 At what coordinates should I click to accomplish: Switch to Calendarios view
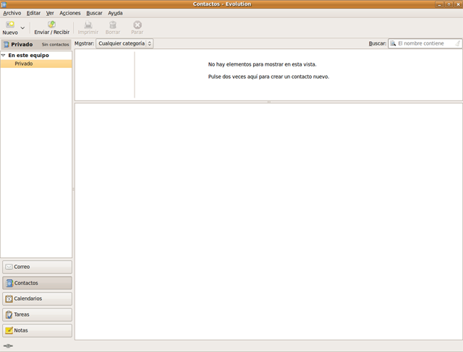click(36, 299)
